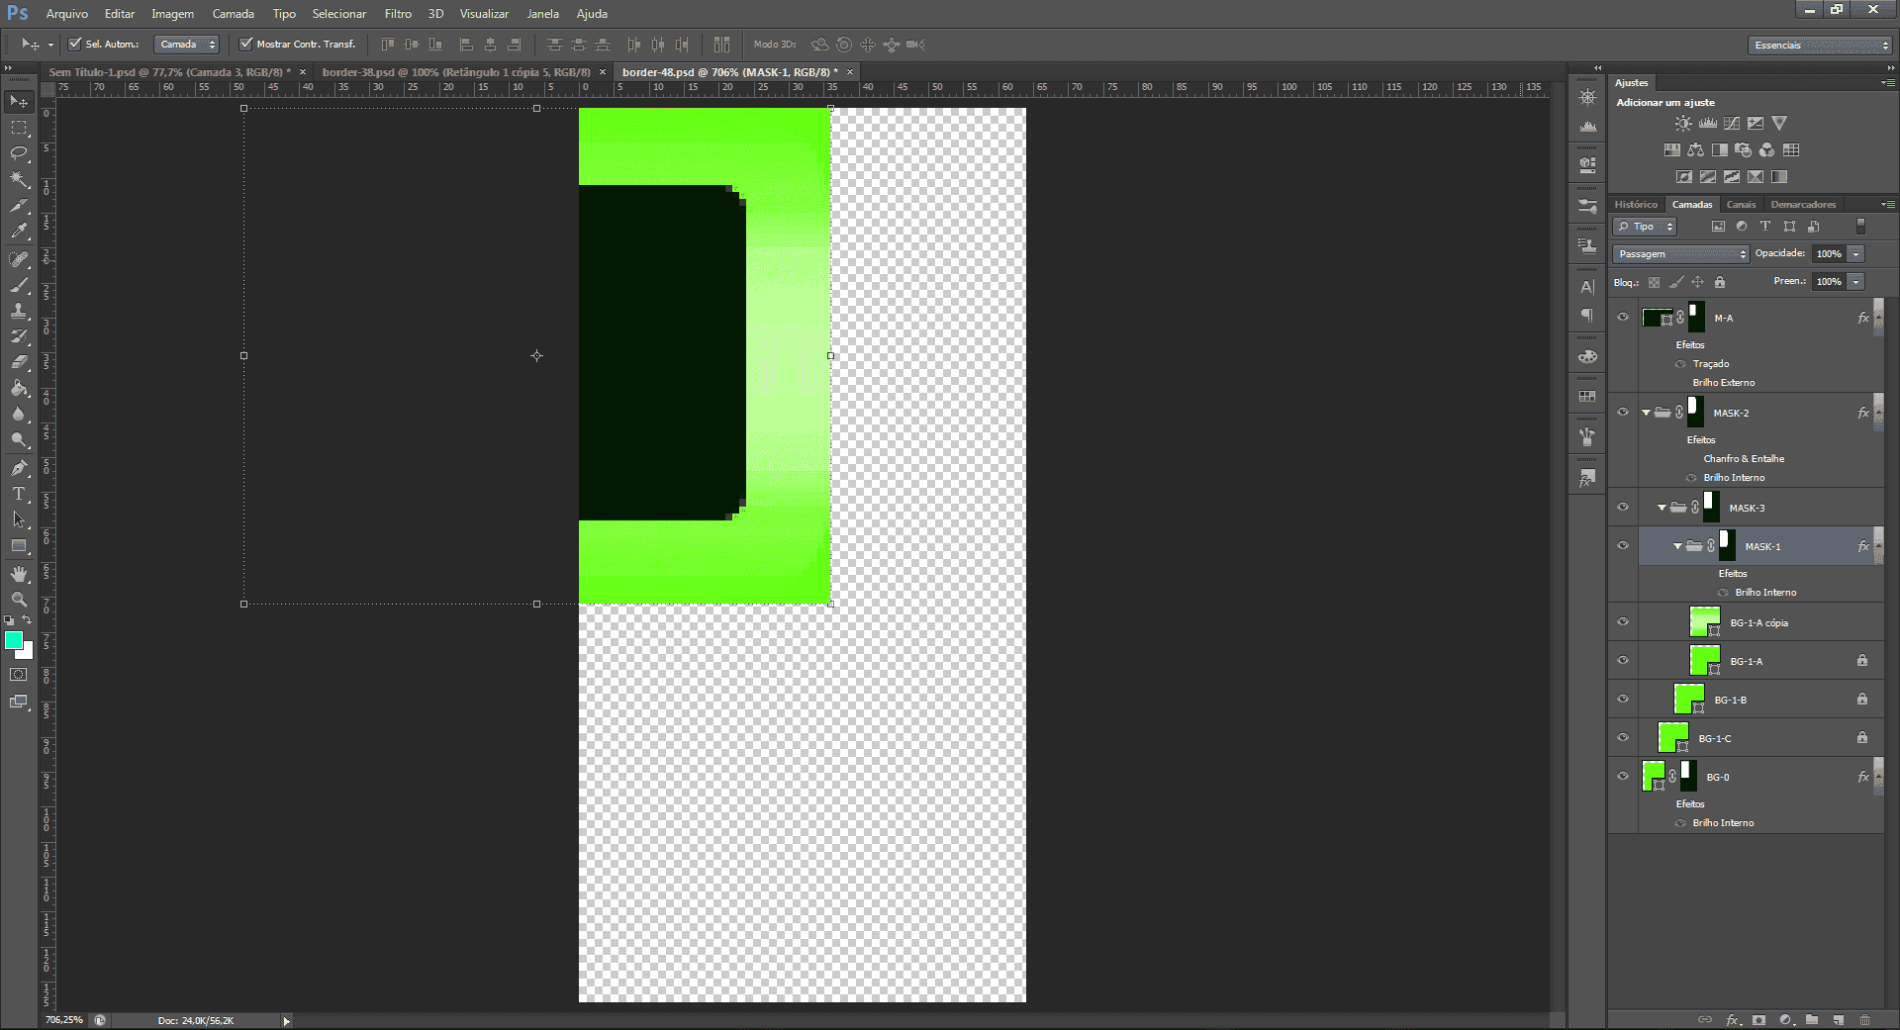1900x1030 pixels.
Task: Select the Pen tool
Action: tap(19, 468)
